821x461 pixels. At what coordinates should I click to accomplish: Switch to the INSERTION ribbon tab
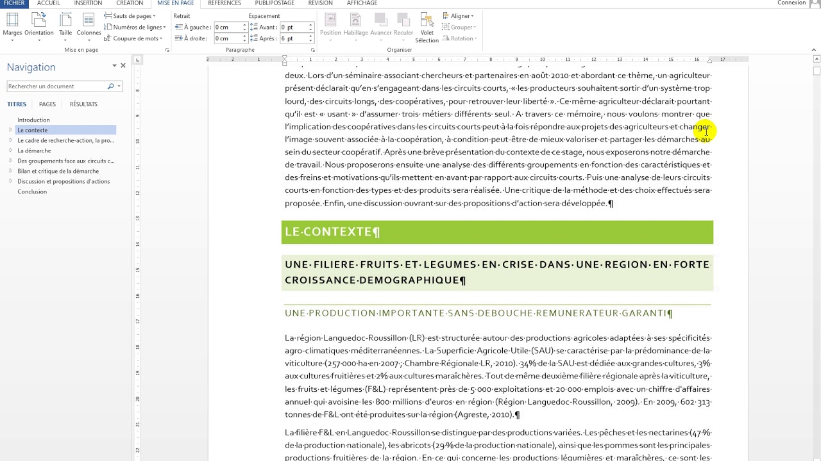(88, 3)
